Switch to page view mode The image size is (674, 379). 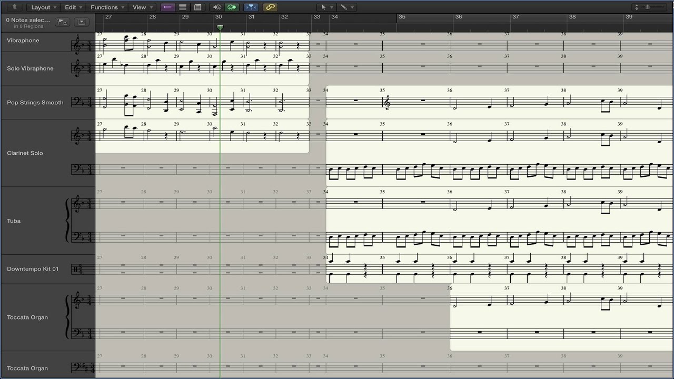tap(197, 7)
